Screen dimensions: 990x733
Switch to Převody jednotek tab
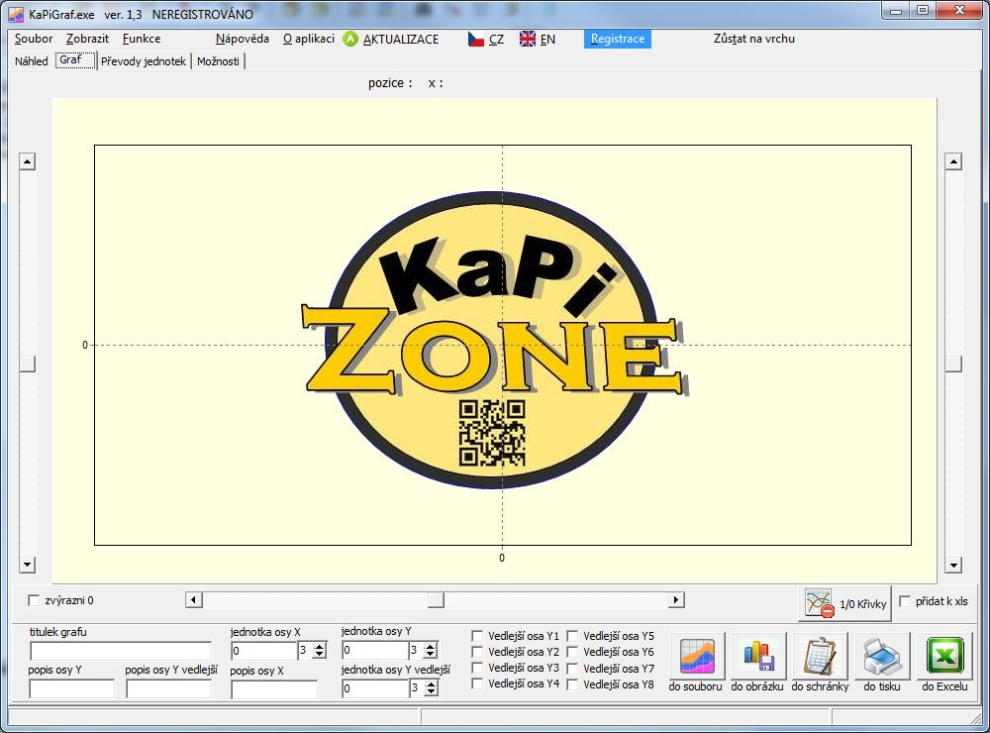click(x=144, y=61)
